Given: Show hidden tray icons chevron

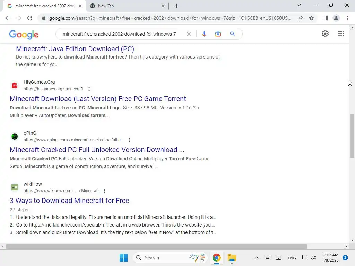Looking at the screenshot, I should pos(256,258).
